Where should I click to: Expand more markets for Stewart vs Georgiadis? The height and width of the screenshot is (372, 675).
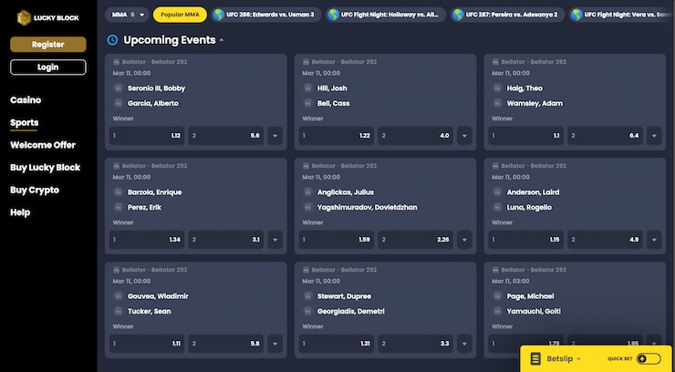coord(464,344)
